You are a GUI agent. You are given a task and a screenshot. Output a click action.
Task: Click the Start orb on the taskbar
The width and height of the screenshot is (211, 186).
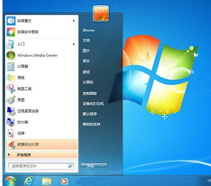[x=10, y=181]
